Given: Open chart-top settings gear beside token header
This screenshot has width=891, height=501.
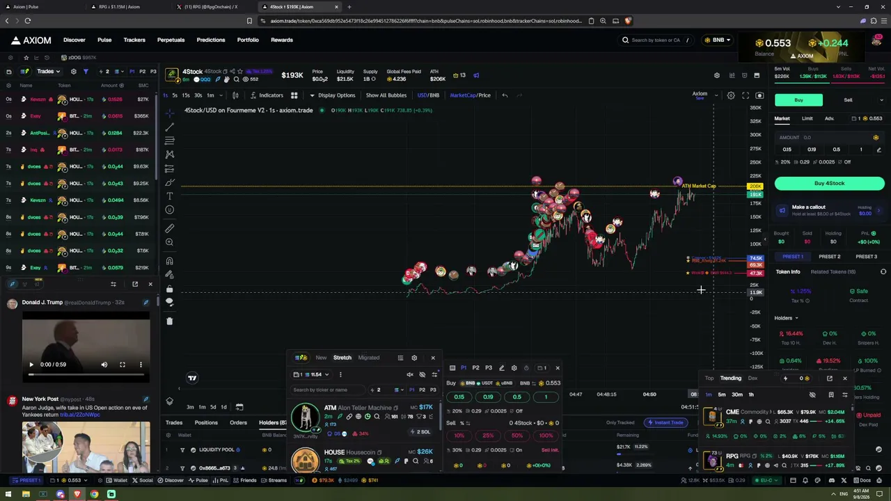Looking at the screenshot, I should tap(716, 75).
